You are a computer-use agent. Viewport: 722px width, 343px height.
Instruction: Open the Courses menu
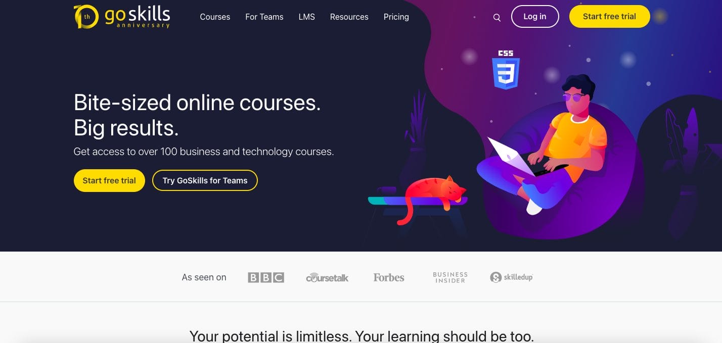pos(215,17)
